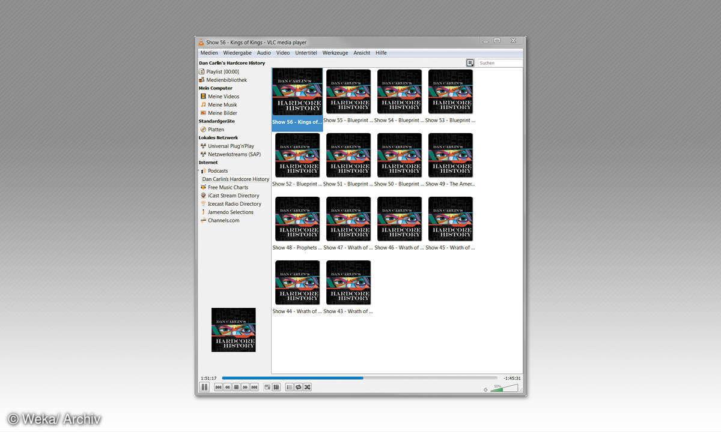Select Meine Musik note icon
This screenshot has height=432, width=721.
(x=203, y=104)
